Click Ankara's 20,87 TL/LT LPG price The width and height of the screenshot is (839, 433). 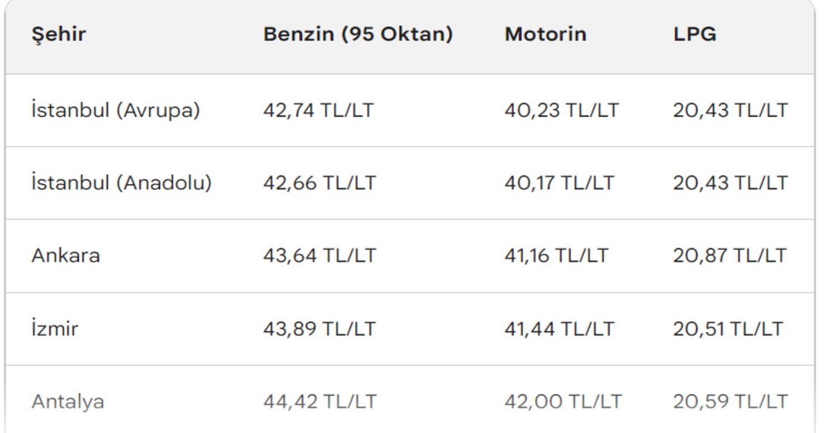(730, 256)
